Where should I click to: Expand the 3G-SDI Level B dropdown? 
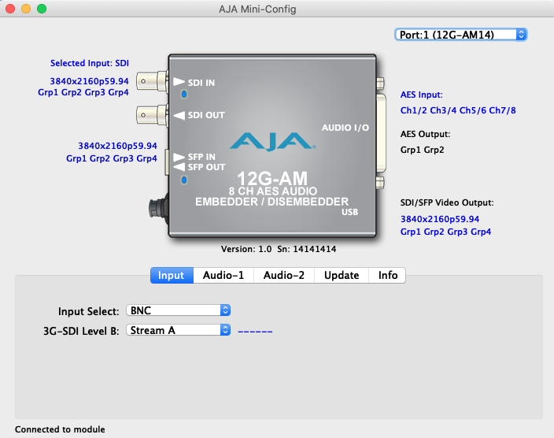178,330
